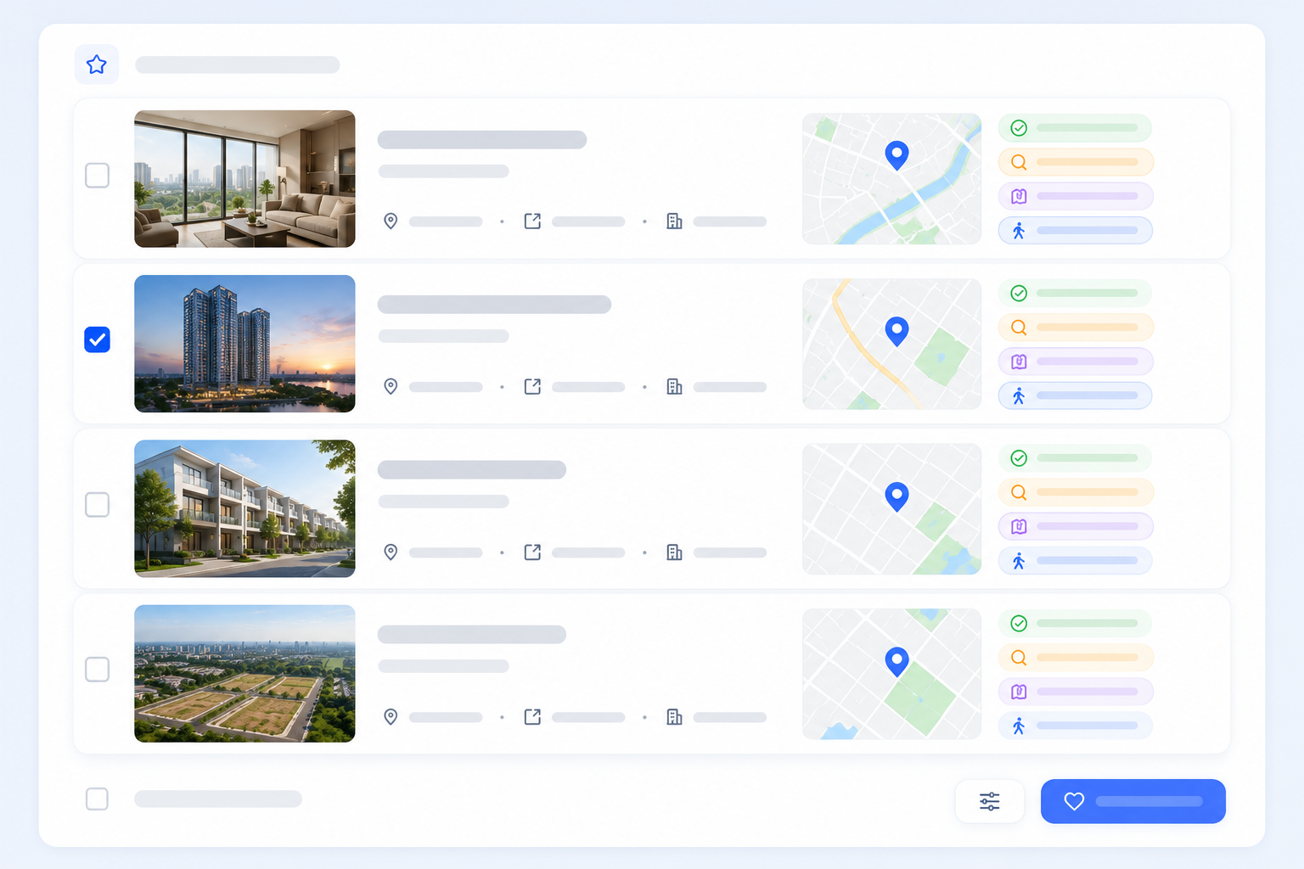Tick the townhouse row listing checkbox
This screenshot has height=869, width=1304.
tap(98, 505)
